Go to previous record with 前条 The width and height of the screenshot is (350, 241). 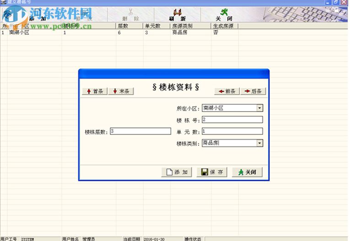click(227, 91)
